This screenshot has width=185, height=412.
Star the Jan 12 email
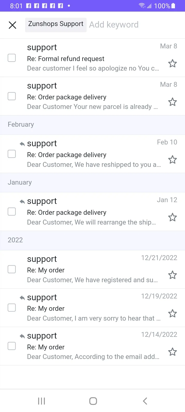click(172, 217)
